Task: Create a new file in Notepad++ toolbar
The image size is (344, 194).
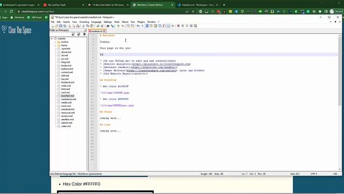Action: 53,26
